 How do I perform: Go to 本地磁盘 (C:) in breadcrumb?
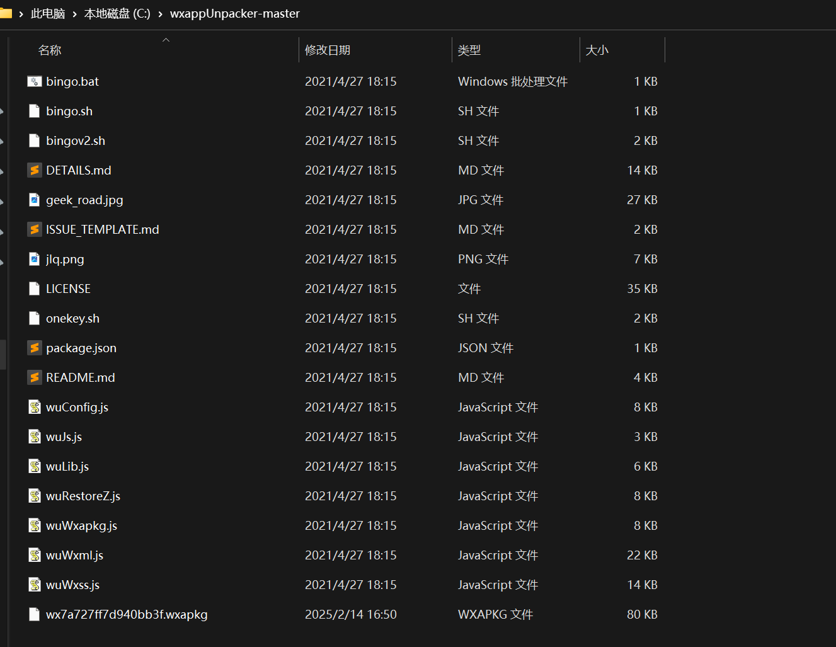coord(117,14)
